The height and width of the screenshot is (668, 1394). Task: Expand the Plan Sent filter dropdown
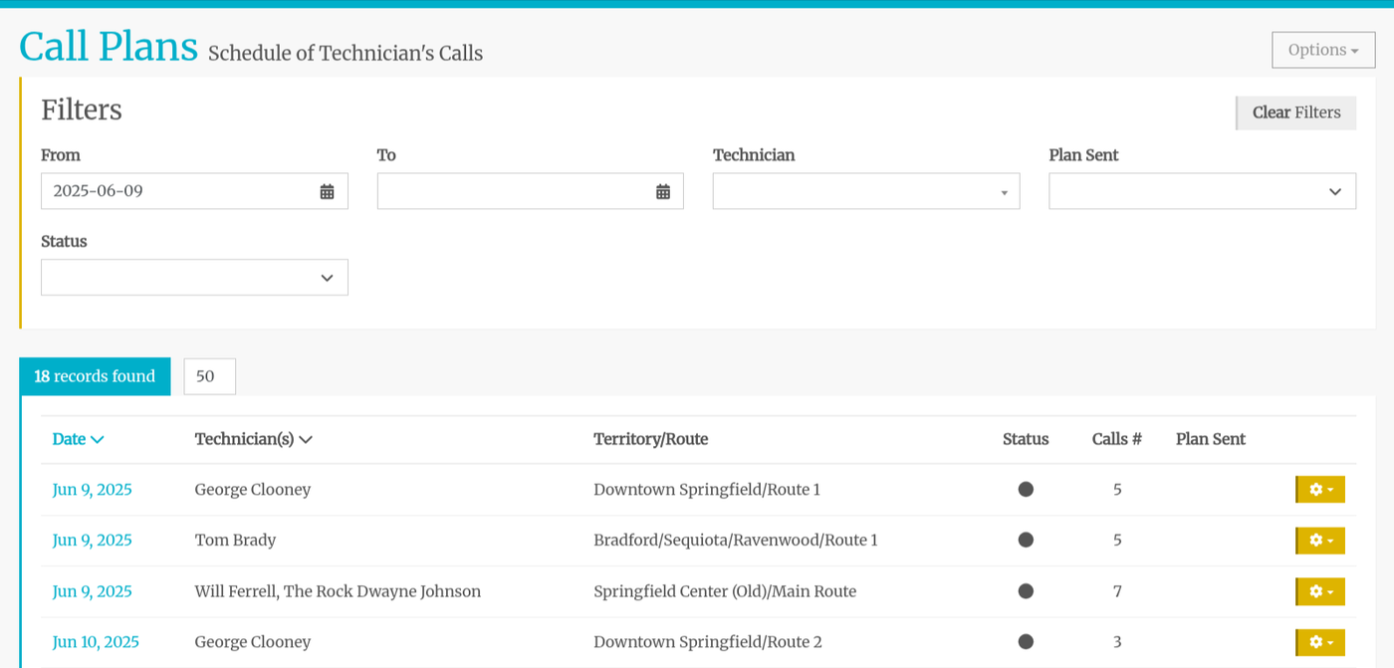click(x=1202, y=191)
